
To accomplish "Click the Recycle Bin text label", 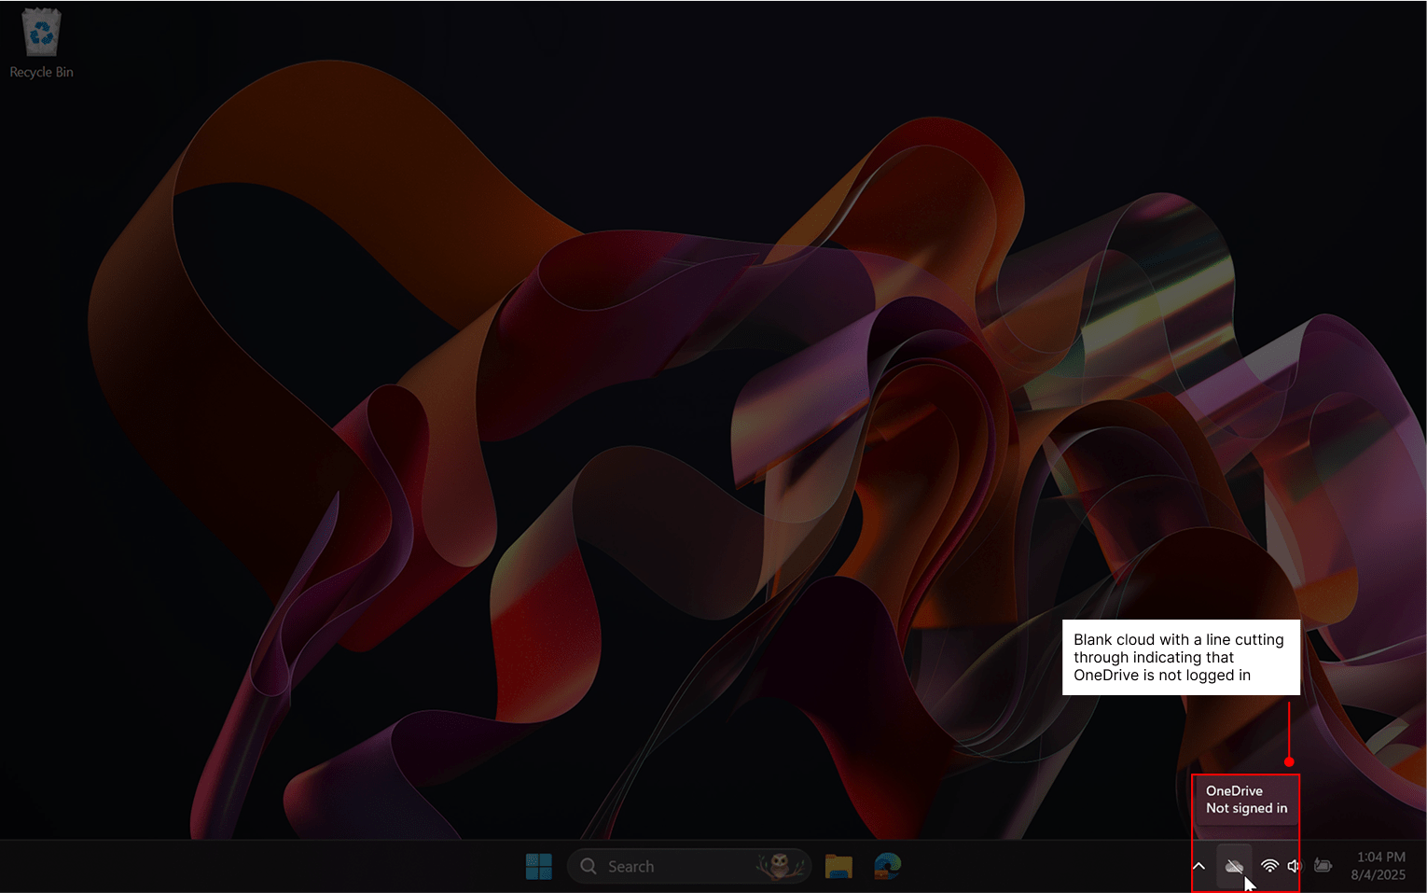I will point(41,72).
